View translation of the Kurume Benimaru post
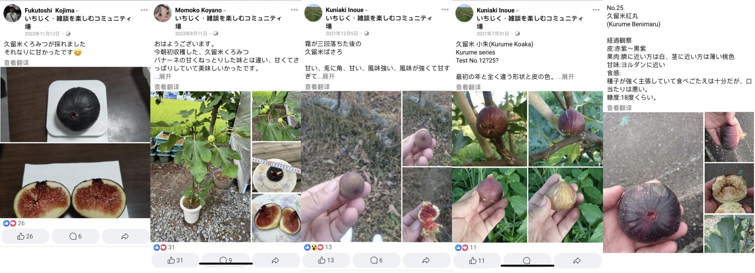 619,108
